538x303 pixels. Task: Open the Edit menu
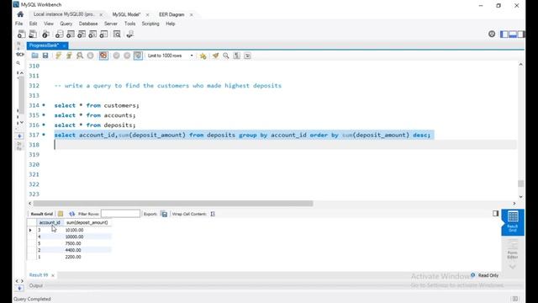tap(33, 24)
